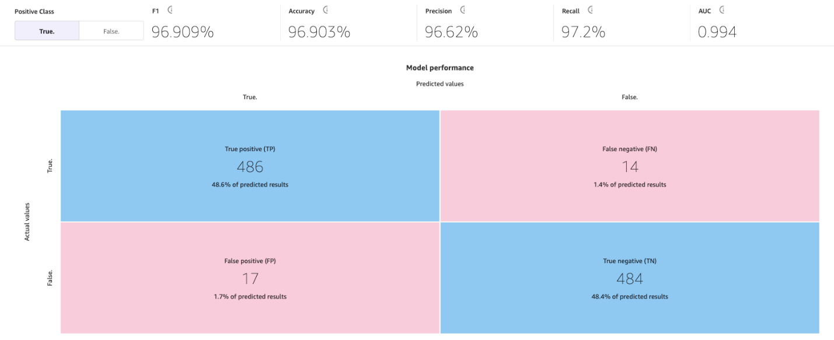
Task: Click the info icon next to F1
Action: coord(170,10)
